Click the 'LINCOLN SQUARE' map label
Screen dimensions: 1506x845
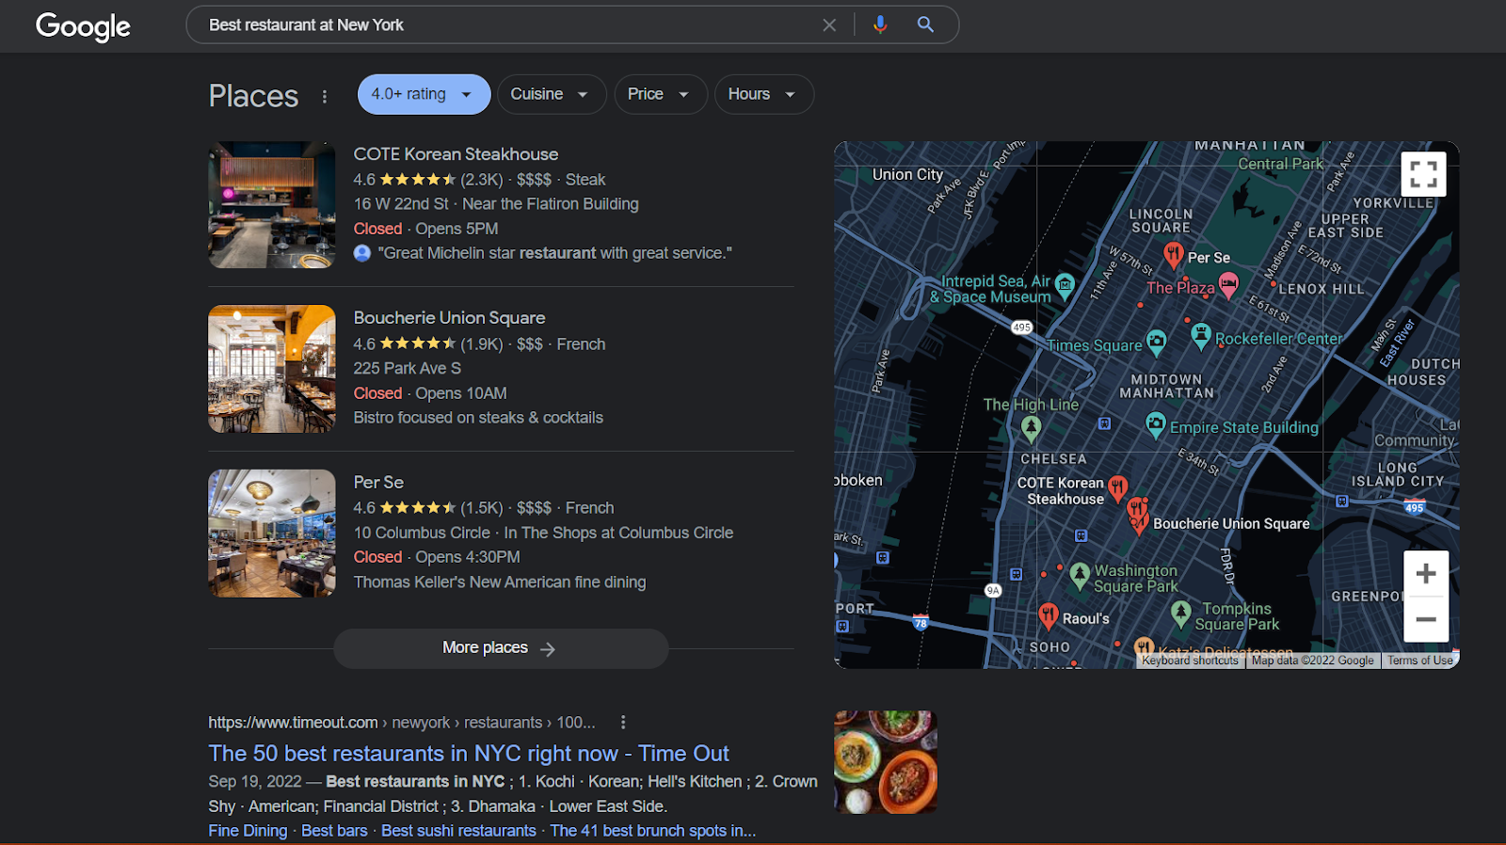click(1161, 221)
